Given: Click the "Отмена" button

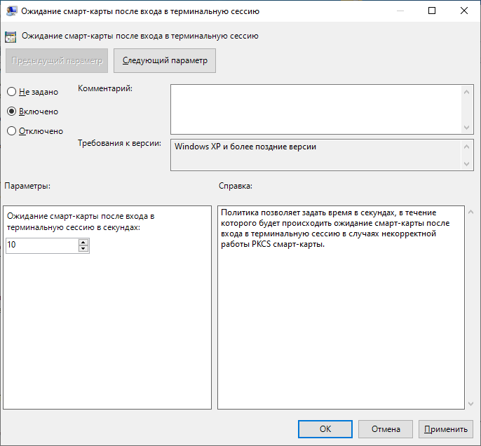Looking at the screenshot, I should 386,429.
